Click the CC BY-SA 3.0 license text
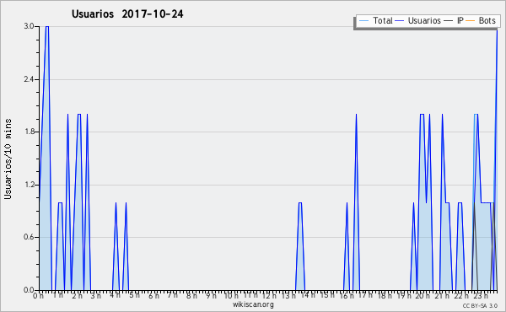 (x=480, y=305)
